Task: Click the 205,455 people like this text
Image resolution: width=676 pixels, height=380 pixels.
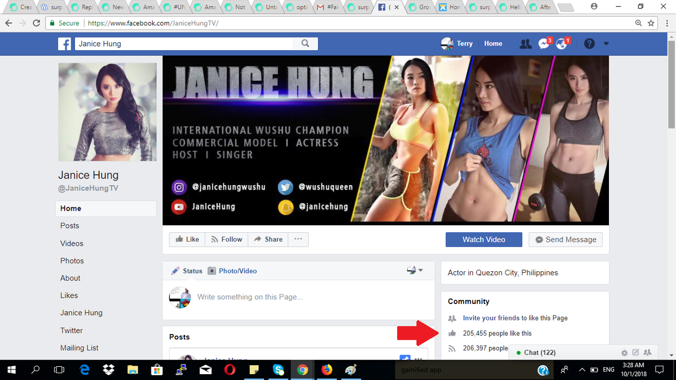Action: point(497,334)
